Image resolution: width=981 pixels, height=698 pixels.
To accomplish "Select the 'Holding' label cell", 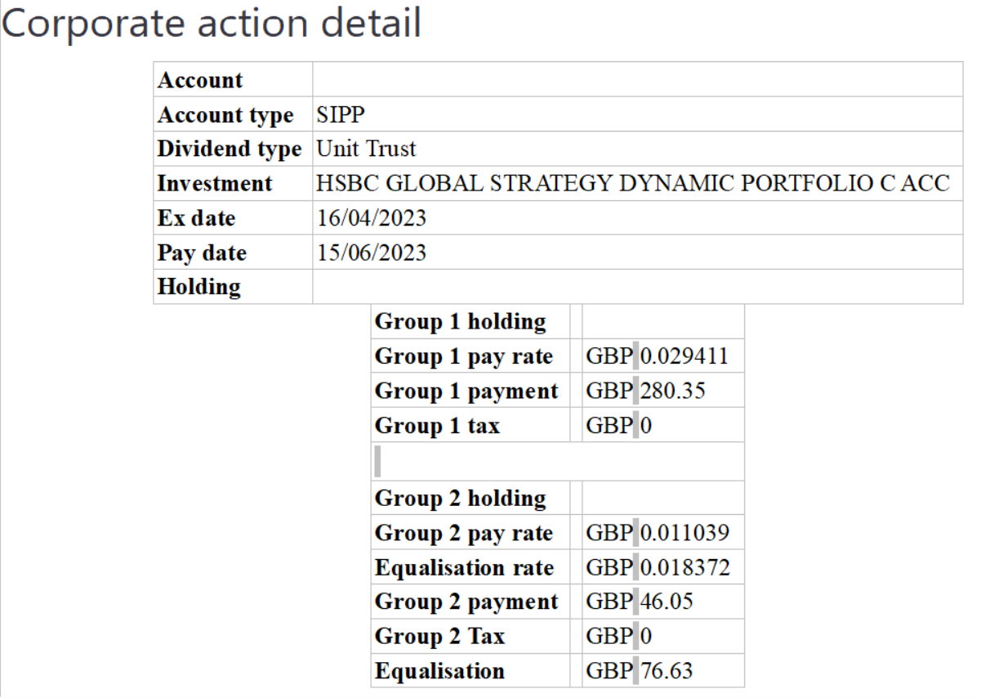I will coord(233,287).
